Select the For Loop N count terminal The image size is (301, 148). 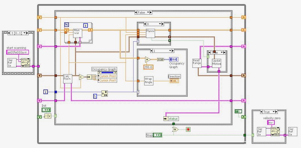pyautogui.click(x=67, y=24)
